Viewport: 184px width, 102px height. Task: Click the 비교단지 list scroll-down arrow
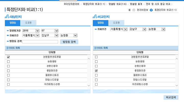[x=177, y=86]
